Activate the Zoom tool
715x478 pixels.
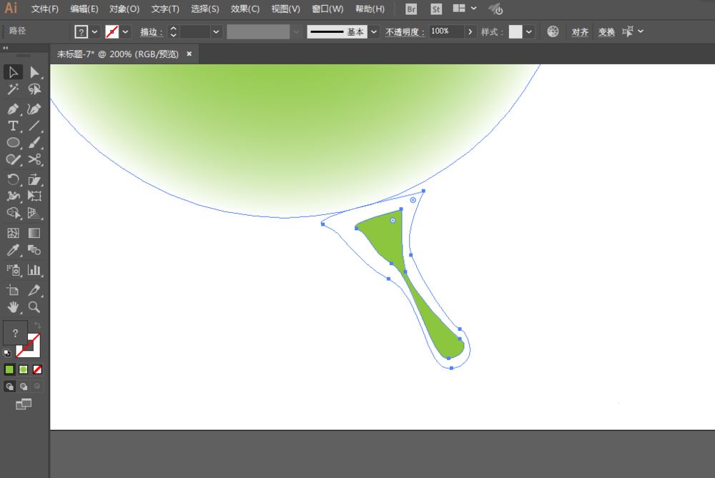(34, 307)
